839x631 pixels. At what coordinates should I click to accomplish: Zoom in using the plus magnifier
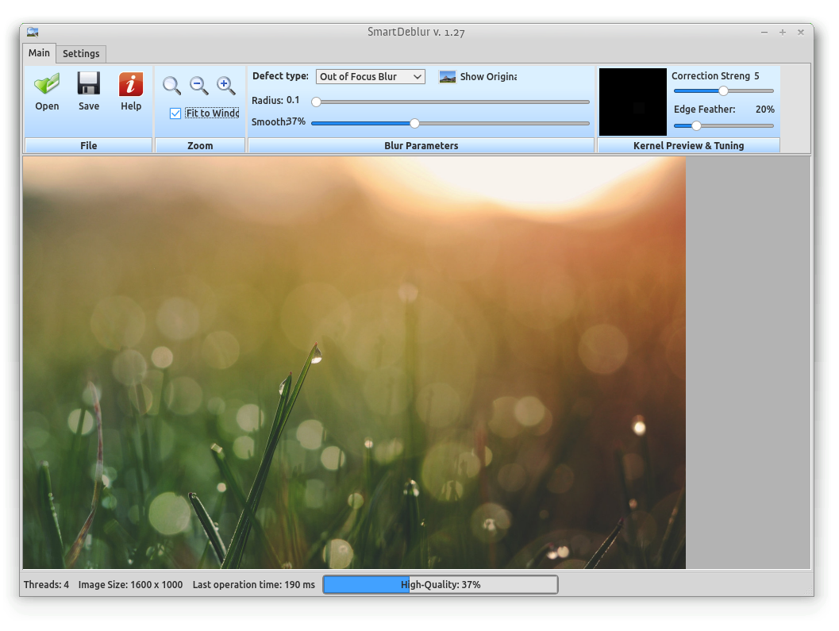pos(226,86)
